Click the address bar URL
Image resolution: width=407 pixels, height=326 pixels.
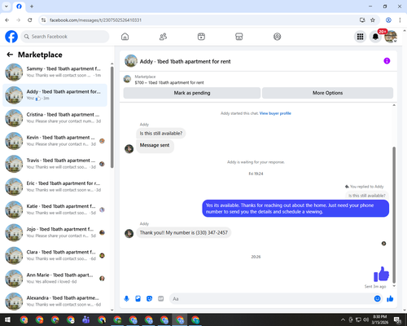95,20
